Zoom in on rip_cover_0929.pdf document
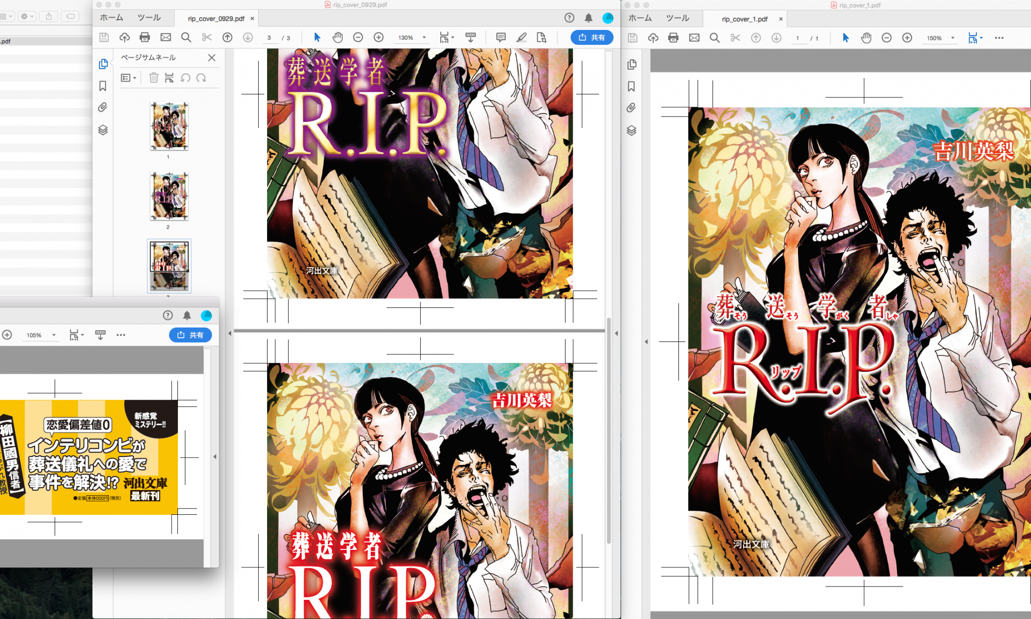 coord(379,38)
